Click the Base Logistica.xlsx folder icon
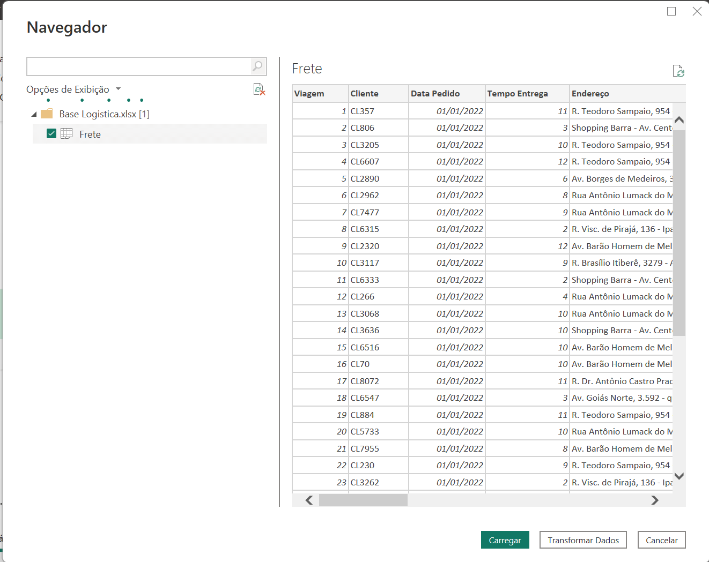Image resolution: width=709 pixels, height=562 pixels. coord(46,114)
